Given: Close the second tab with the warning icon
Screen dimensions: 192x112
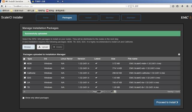Looking at the screenshot, I should [x=58, y=1].
